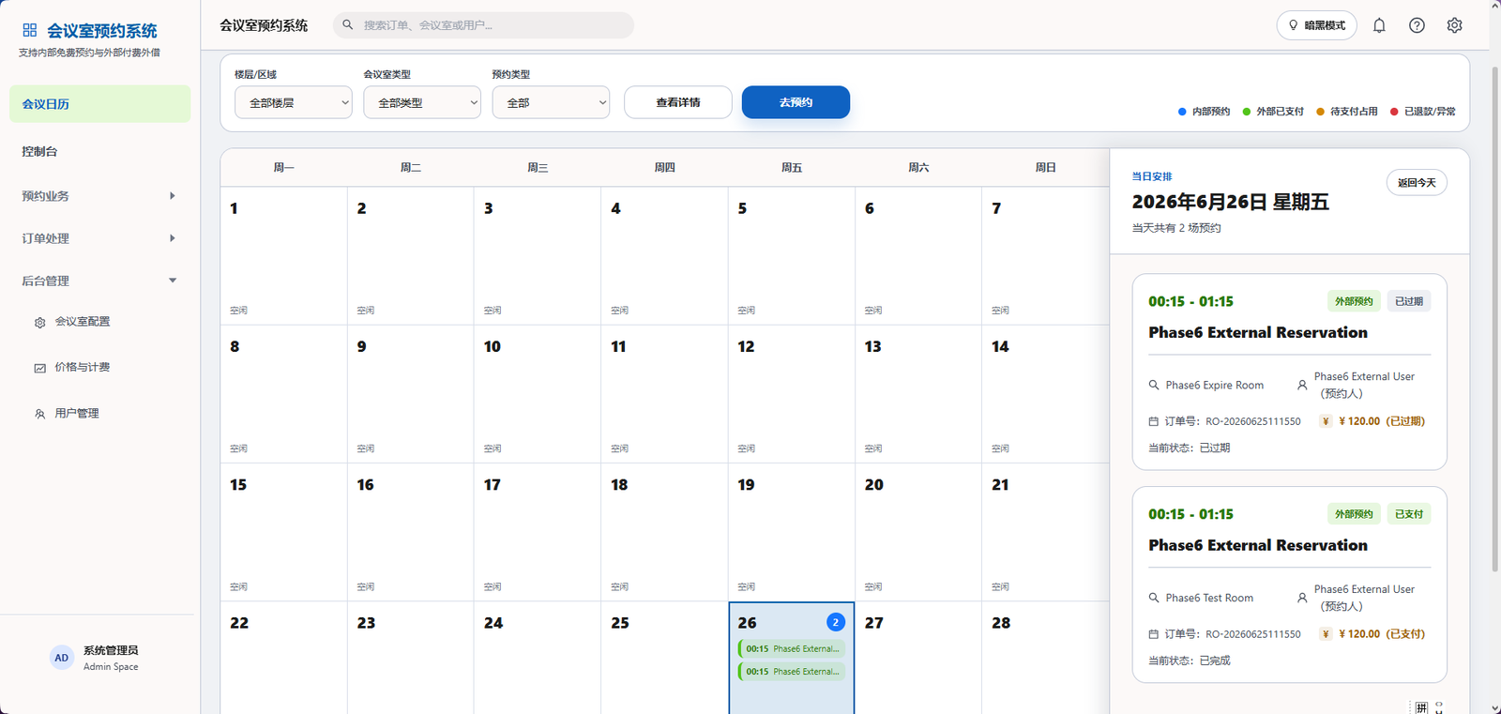
Task: Open the 预约类型 dropdown showing 全部
Action: point(551,102)
